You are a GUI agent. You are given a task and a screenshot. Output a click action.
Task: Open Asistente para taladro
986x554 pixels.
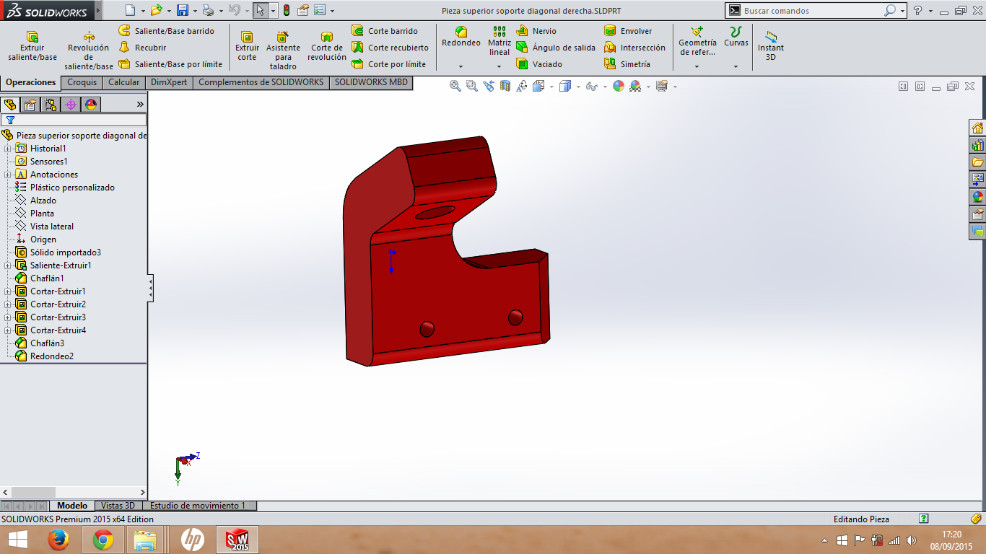(x=283, y=50)
